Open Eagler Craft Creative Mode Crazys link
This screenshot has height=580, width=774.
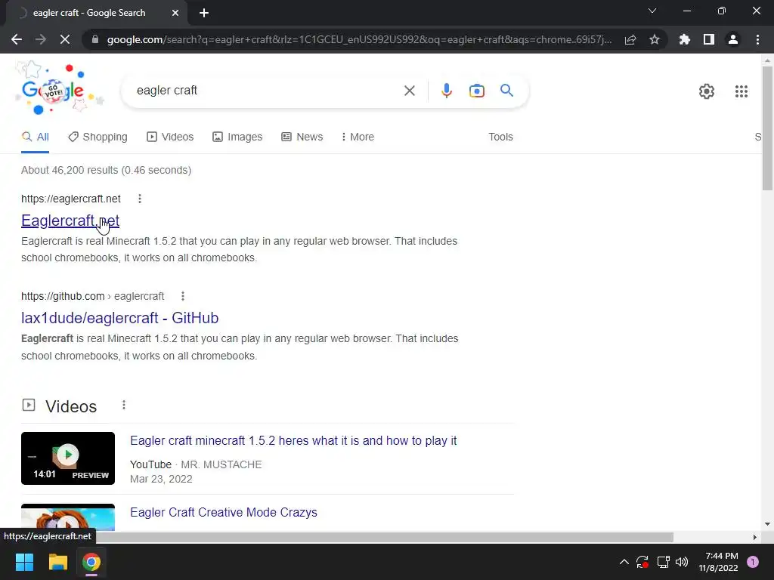pos(224,513)
